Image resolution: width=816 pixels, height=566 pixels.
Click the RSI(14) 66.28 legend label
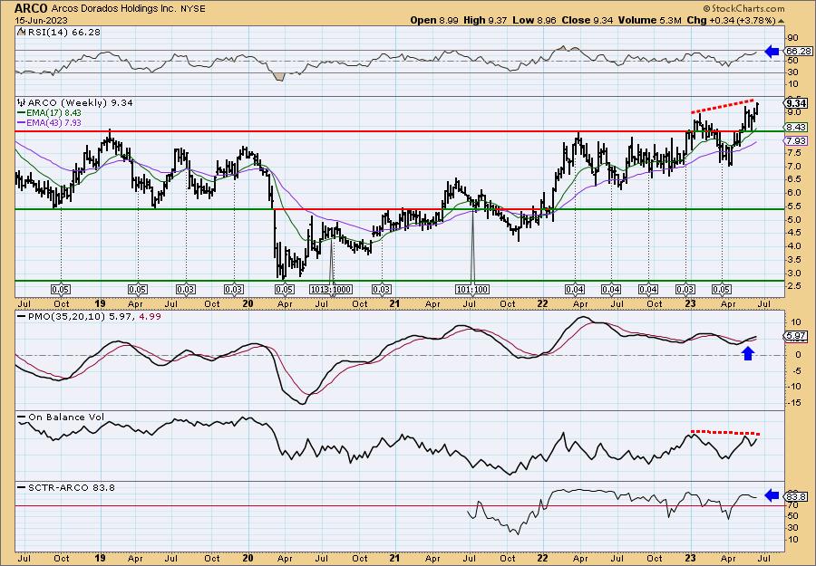[63, 32]
